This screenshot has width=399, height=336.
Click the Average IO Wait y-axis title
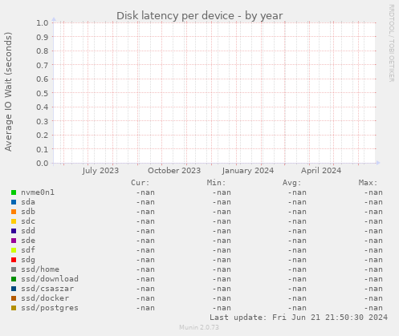point(8,91)
